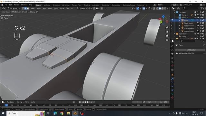Viewport: 206px width, 116px height.
Task: Switch to Modeling workspace tab
Action: (47, 5)
